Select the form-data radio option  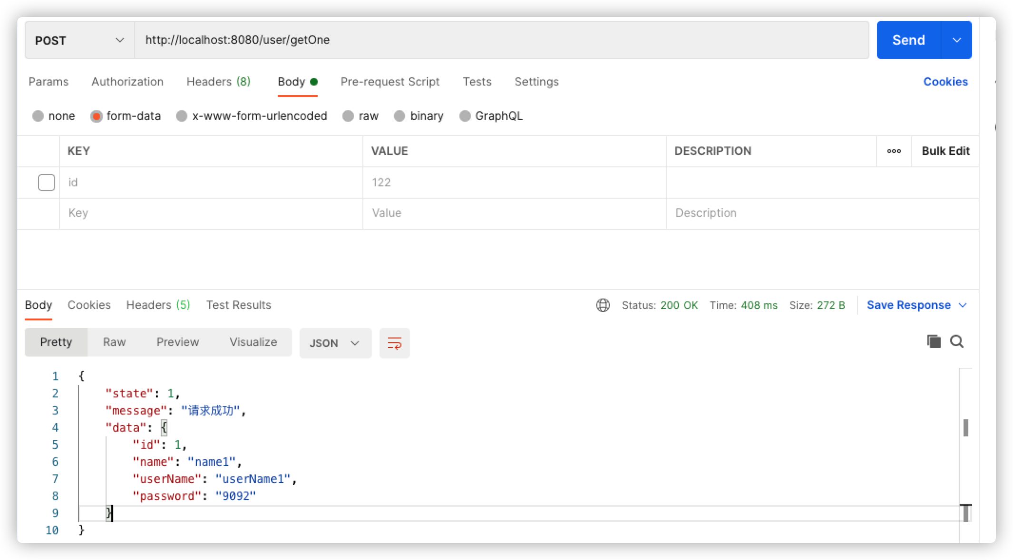click(97, 116)
